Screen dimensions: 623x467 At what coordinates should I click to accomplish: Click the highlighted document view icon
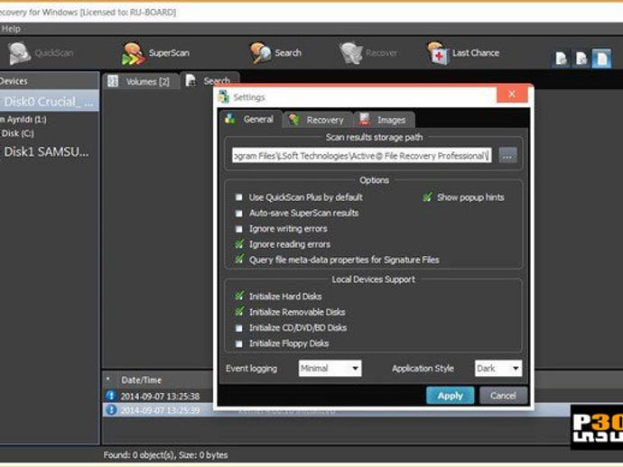click(601, 59)
